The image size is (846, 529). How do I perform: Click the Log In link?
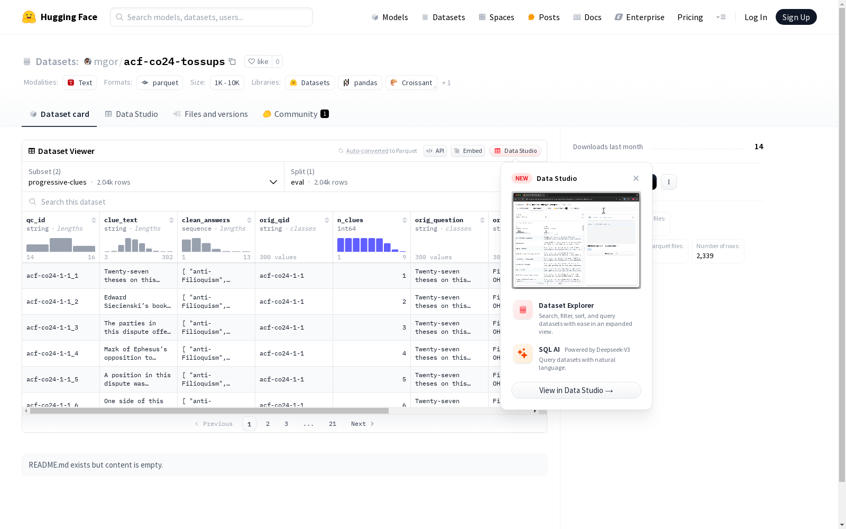[x=756, y=17]
